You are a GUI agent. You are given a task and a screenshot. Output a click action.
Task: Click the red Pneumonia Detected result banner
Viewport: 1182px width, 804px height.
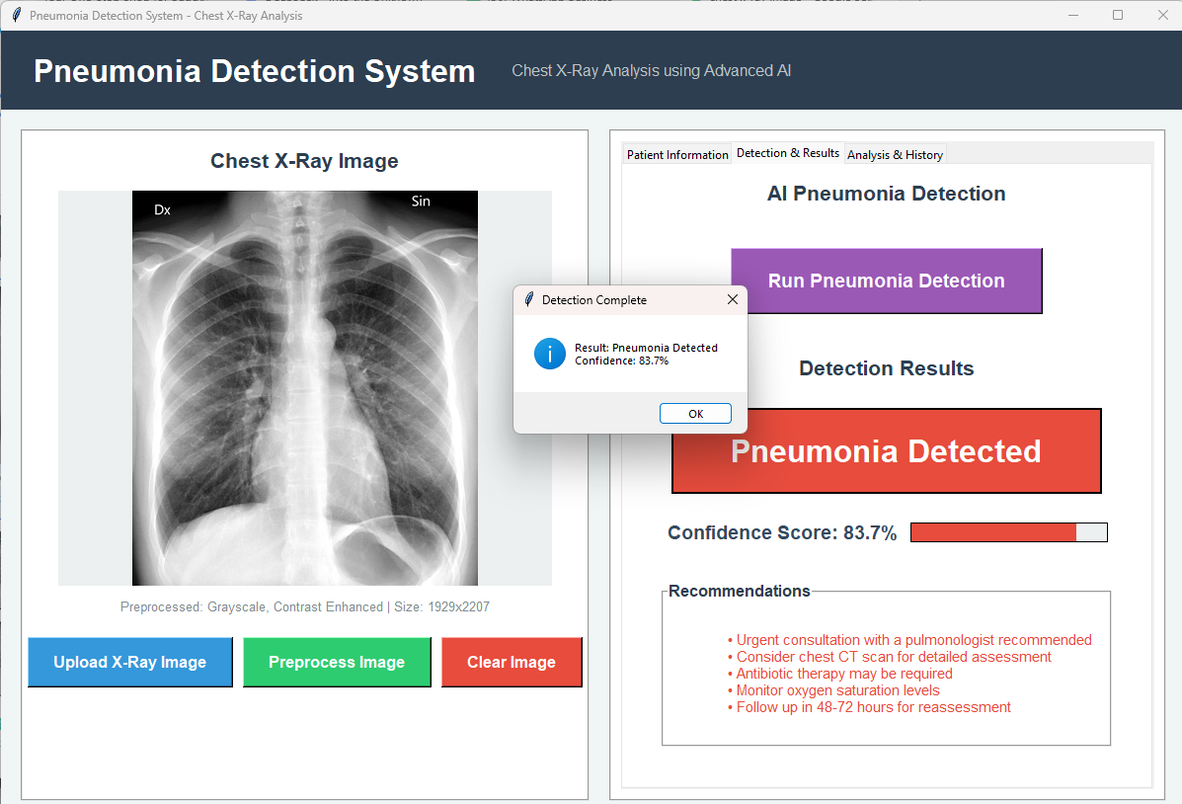(886, 451)
